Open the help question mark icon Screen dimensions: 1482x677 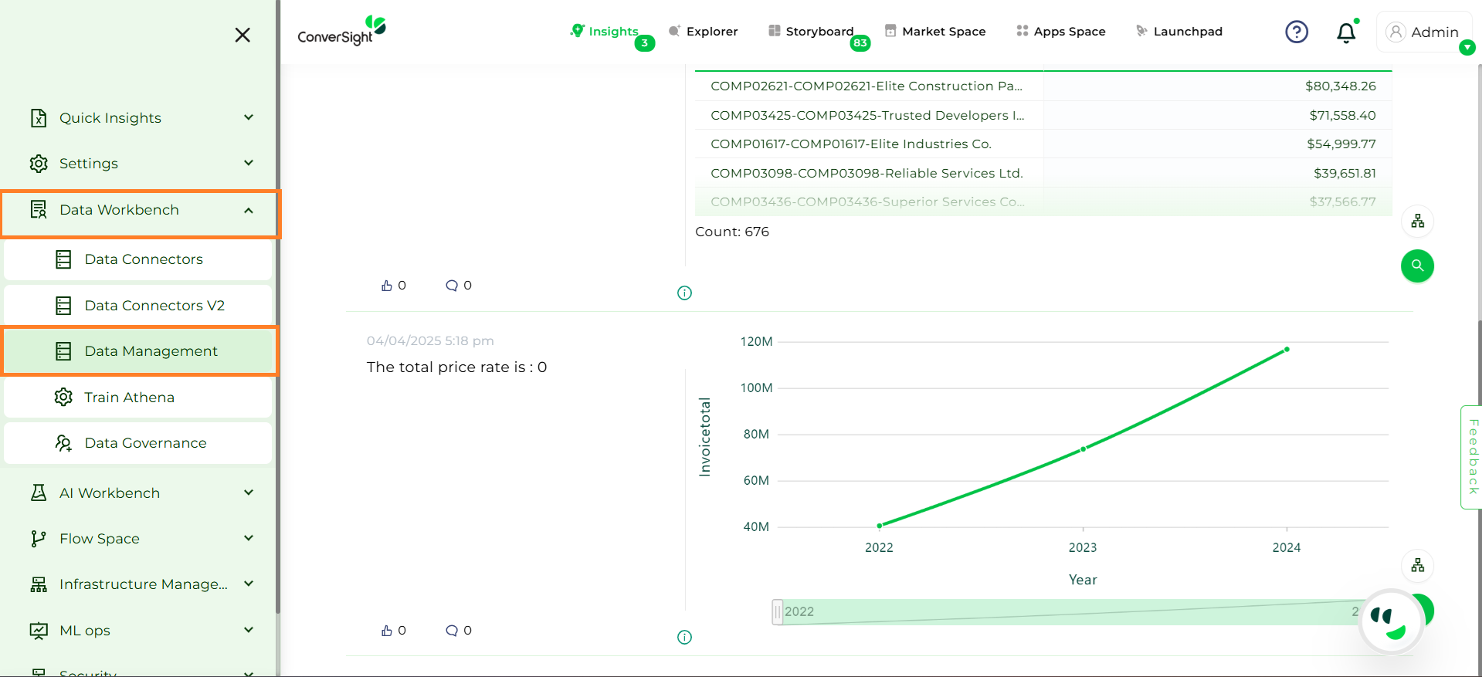click(x=1296, y=32)
